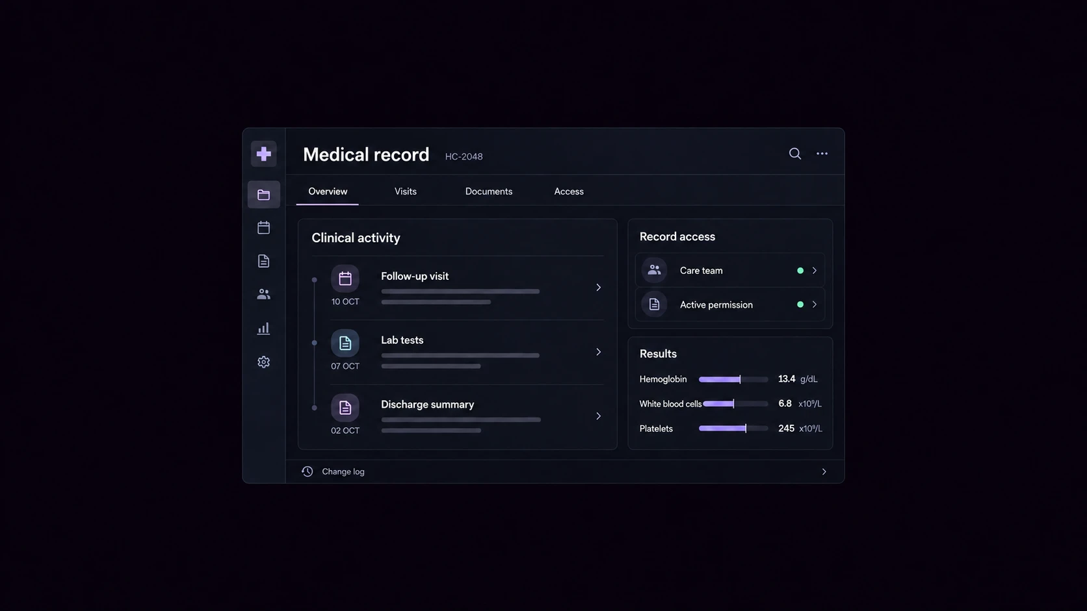Click the Hemoglobin result bar

click(x=733, y=379)
